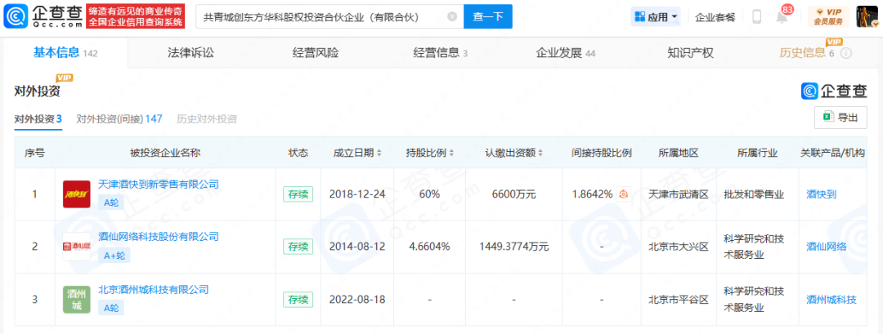Click the A+轮 funding tag
The width and height of the screenshot is (883, 334).
pos(114,256)
